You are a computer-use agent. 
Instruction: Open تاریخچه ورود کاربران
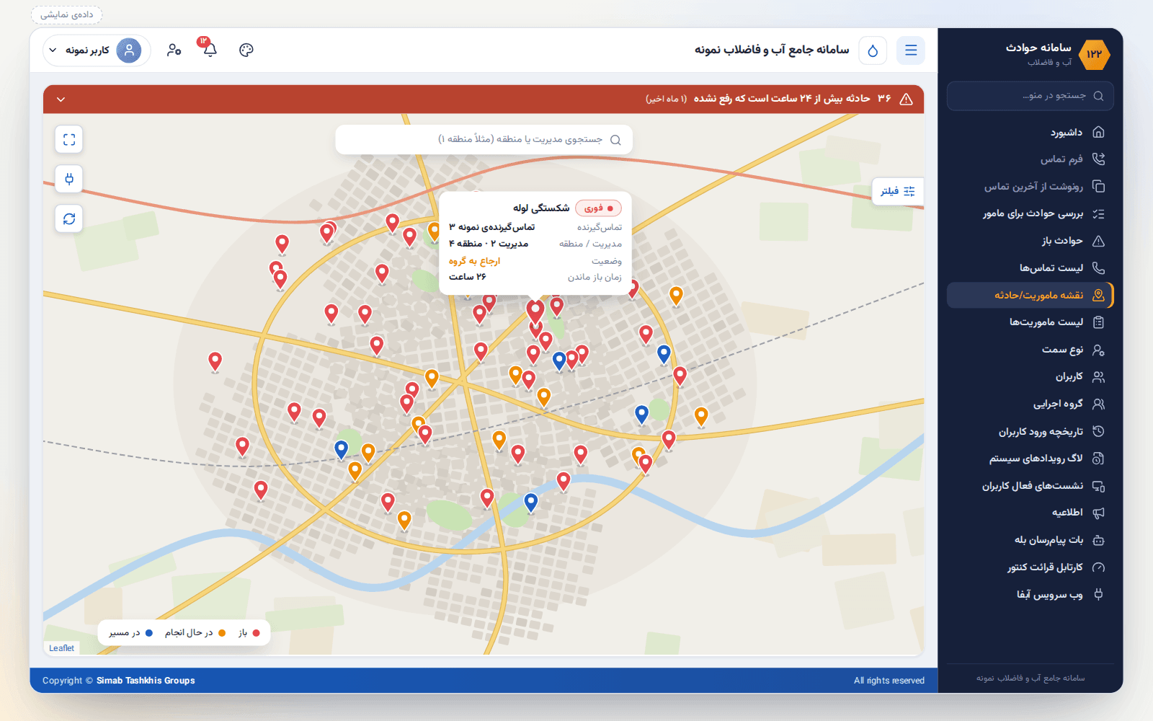[1030, 431]
